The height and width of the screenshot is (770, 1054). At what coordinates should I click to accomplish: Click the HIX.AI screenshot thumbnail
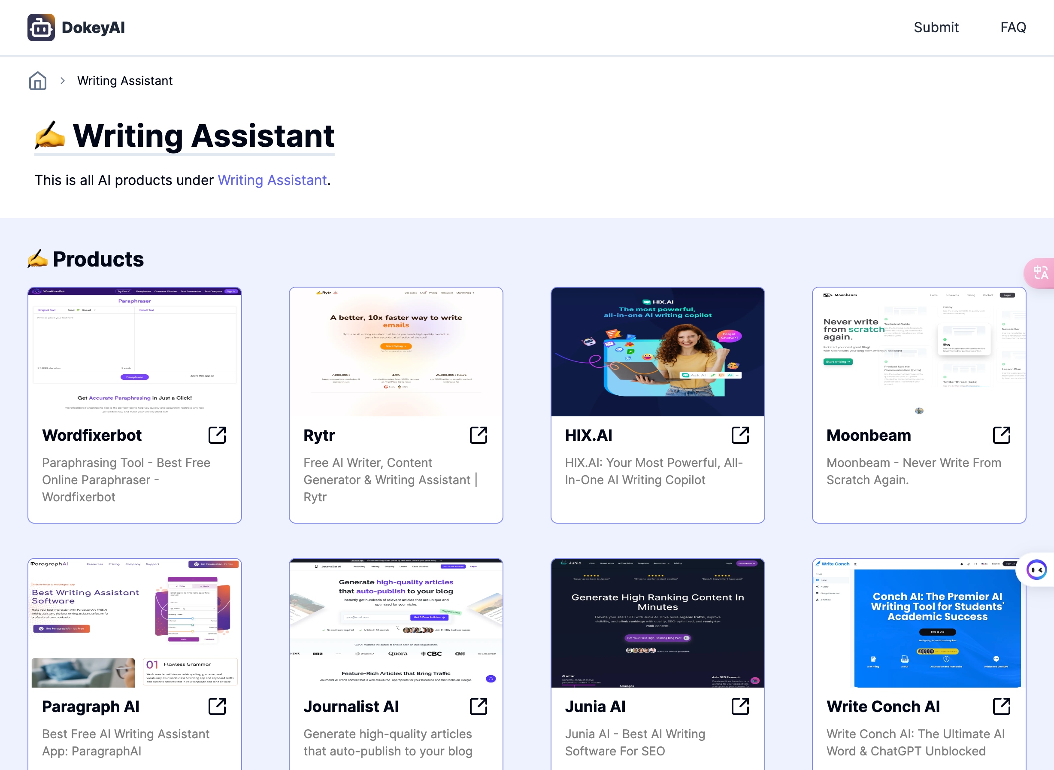[657, 352]
